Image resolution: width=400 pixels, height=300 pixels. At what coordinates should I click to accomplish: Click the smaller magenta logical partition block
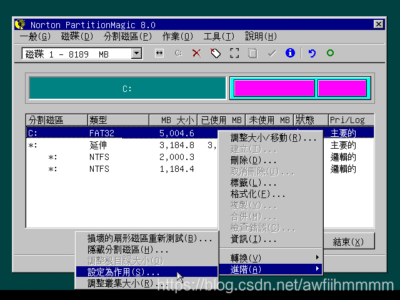(342, 88)
